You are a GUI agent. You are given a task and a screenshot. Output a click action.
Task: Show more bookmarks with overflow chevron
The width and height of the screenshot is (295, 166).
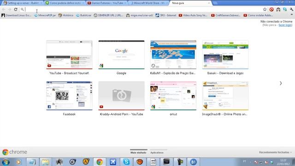coord(292,15)
